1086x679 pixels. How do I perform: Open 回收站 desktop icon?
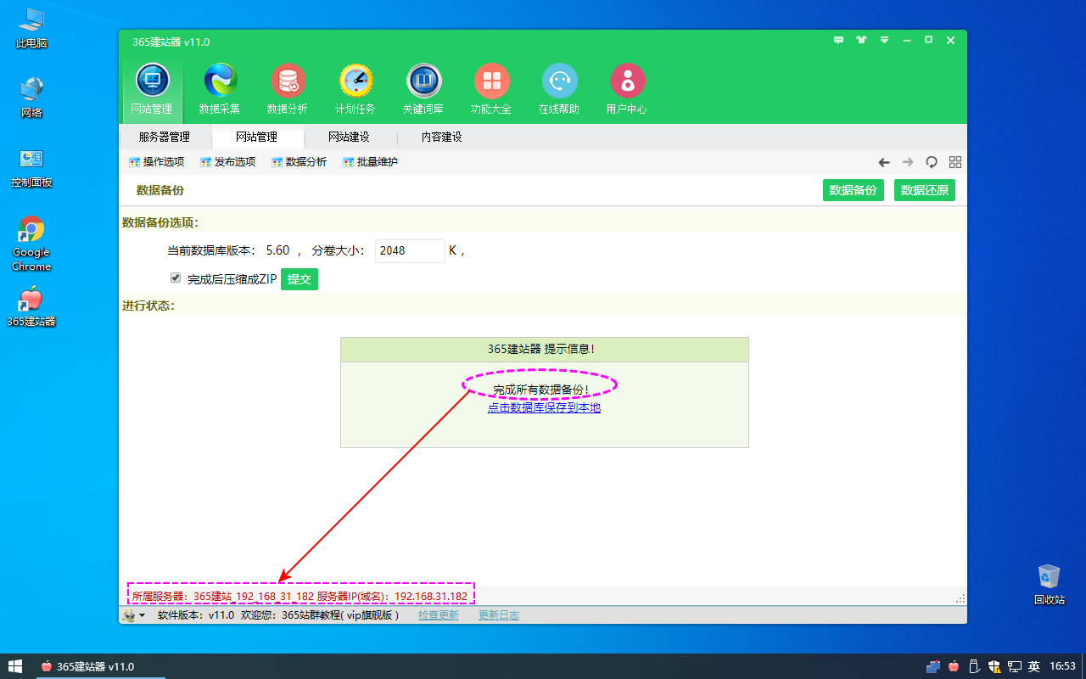click(x=1050, y=585)
